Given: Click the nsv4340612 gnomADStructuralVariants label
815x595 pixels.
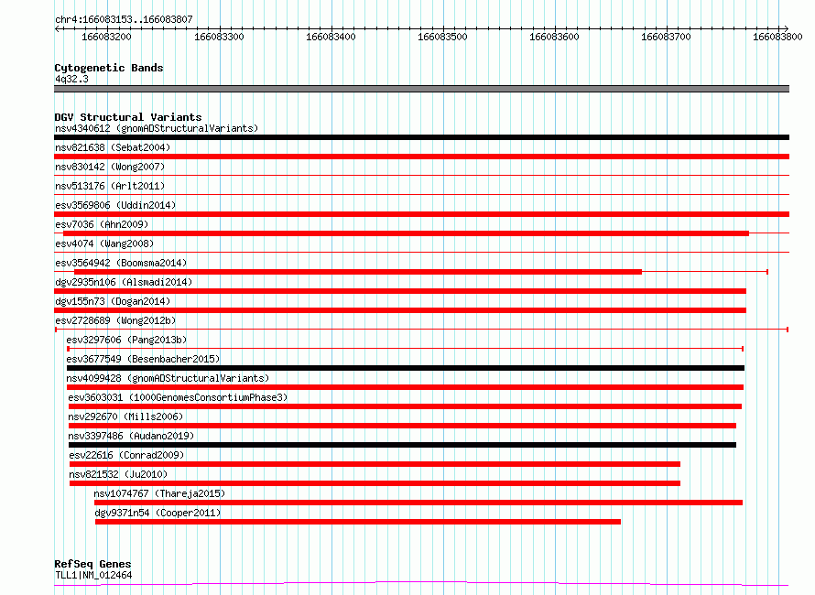Looking at the screenshot, I should (157, 128).
